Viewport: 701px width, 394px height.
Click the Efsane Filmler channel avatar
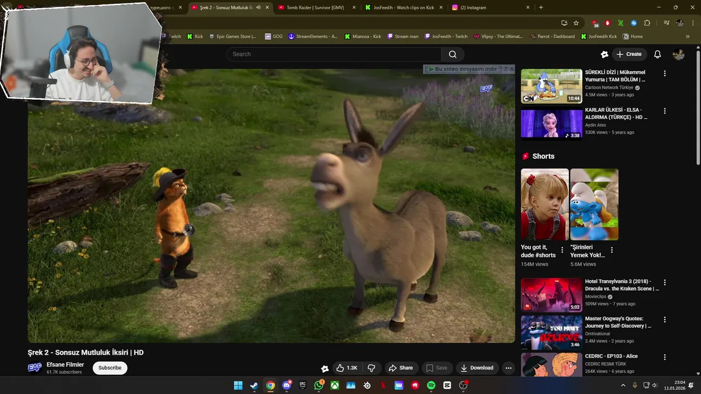pos(35,368)
